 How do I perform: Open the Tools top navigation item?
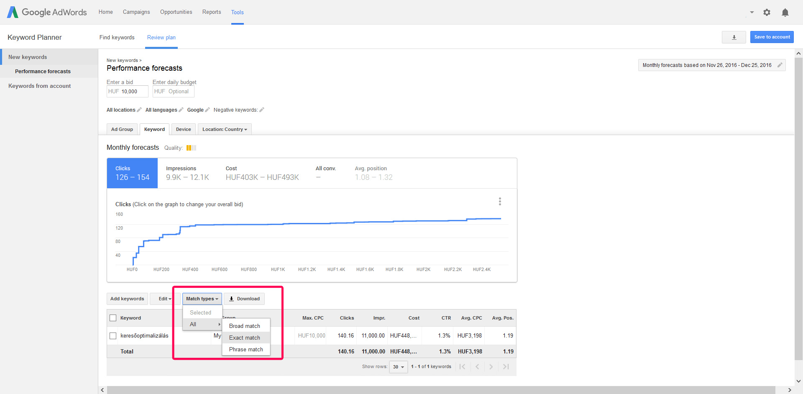pos(238,12)
